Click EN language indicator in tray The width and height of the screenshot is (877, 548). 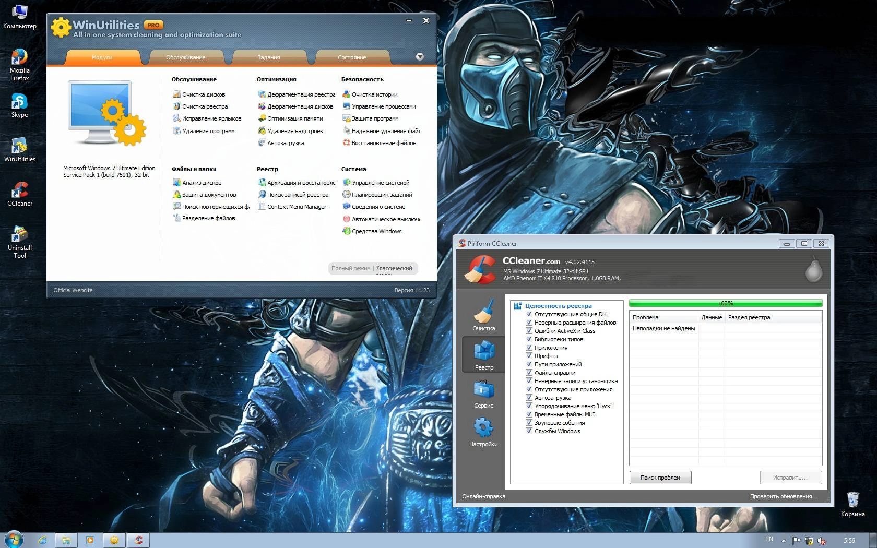769,540
